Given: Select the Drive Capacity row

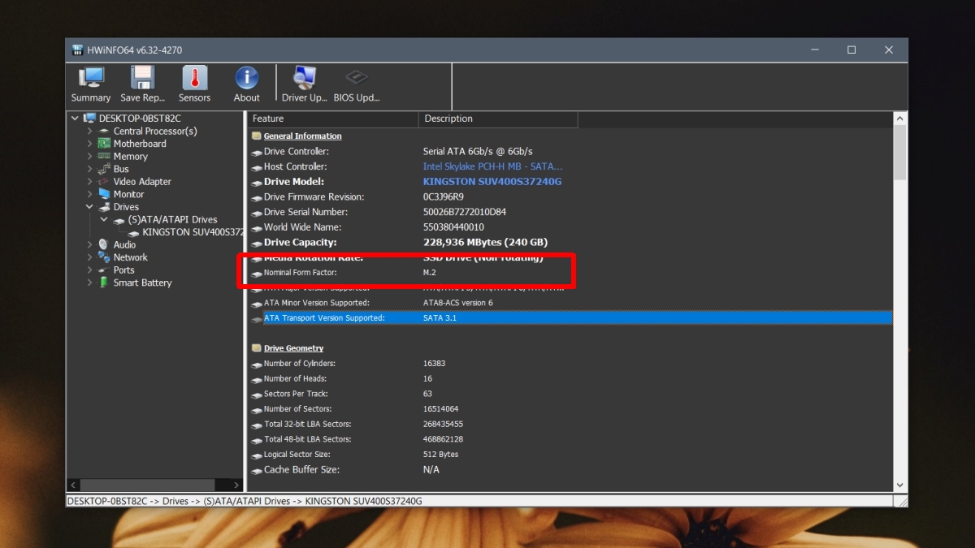Looking at the screenshot, I should click(x=571, y=243).
